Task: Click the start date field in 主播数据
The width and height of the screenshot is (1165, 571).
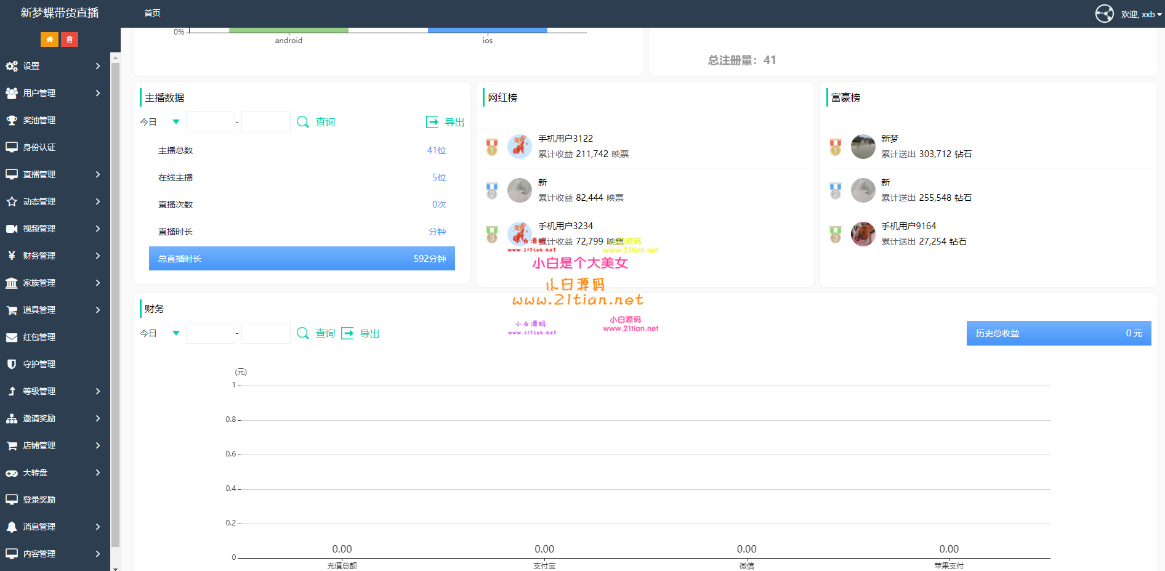Action: point(211,122)
